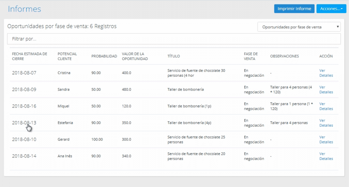Open Ver Detalles for Cristina's opportunity
The image size is (349, 187).
[x=326, y=73]
